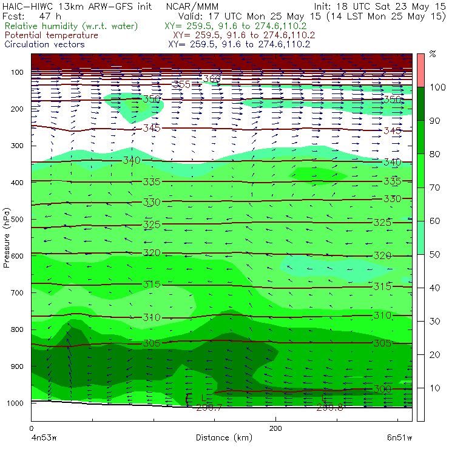Click the color bar '50' percent label

[434, 255]
